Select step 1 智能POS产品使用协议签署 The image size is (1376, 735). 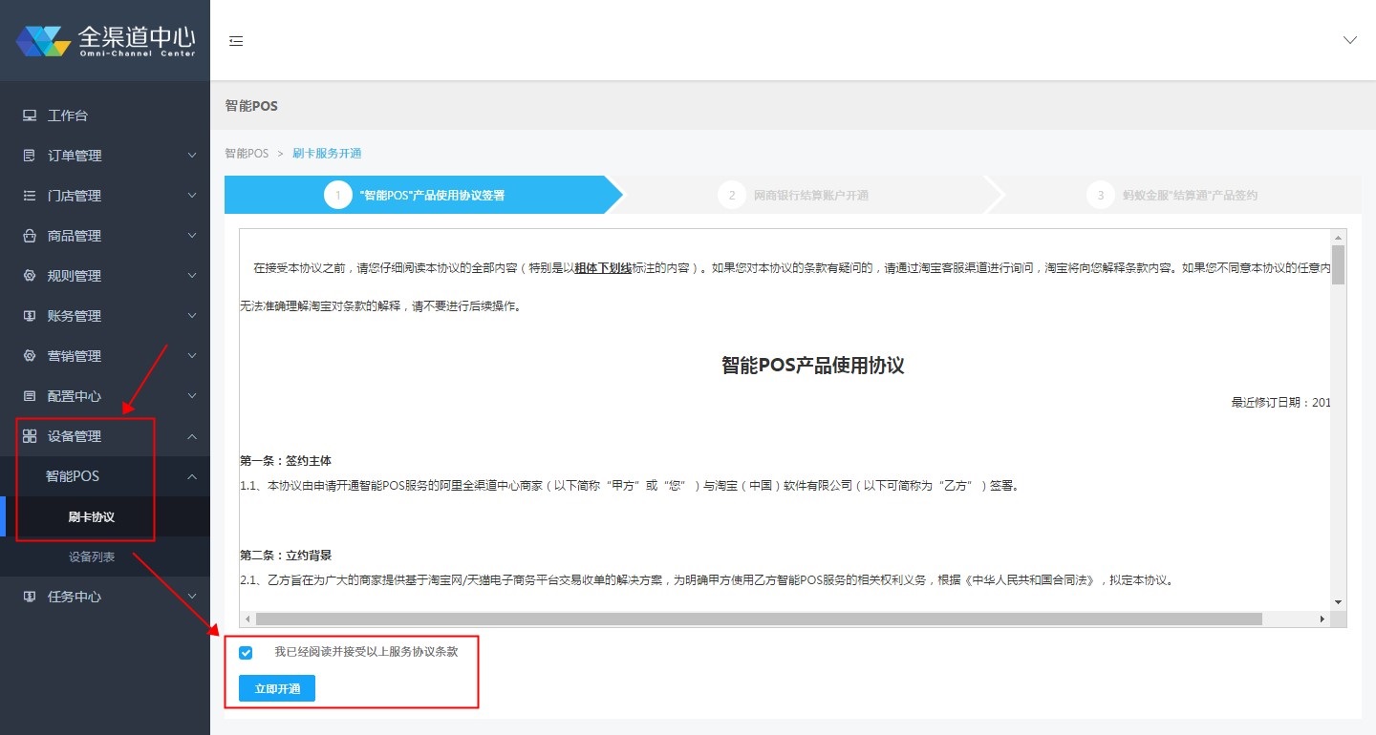421,195
